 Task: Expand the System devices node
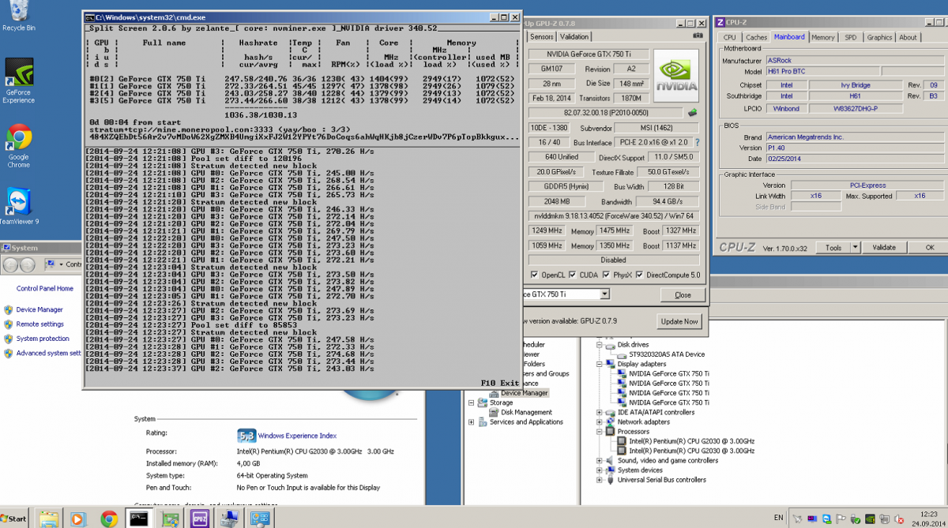(x=600, y=470)
